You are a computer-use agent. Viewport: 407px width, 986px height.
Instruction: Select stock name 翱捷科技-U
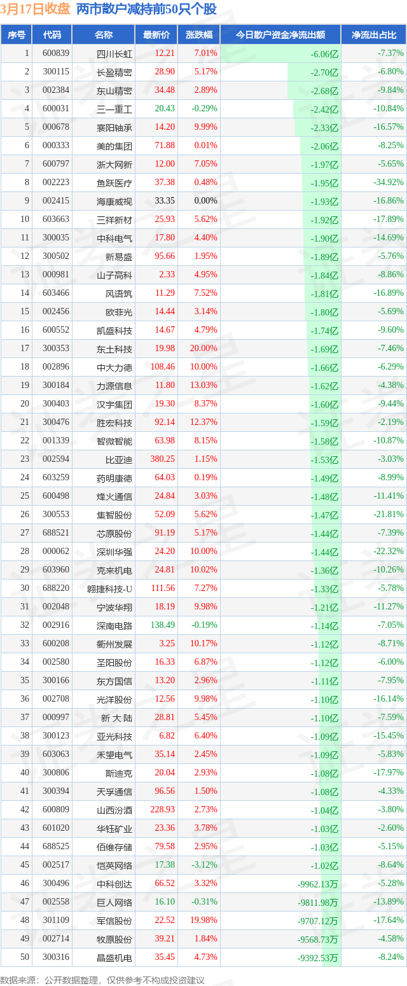click(x=110, y=588)
